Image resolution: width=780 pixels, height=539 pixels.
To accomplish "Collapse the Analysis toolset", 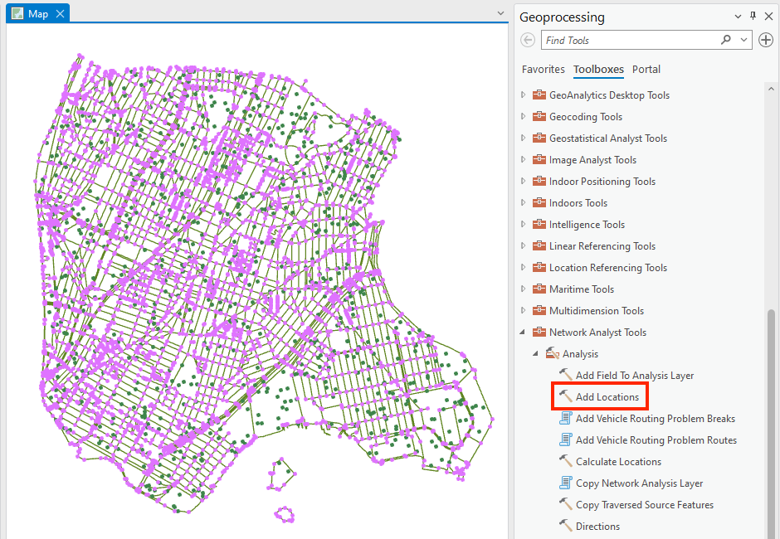I will (x=536, y=353).
